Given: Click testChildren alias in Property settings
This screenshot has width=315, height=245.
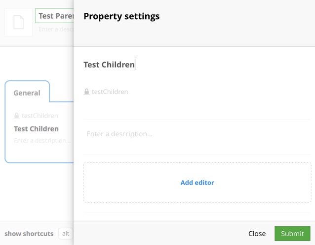Looking at the screenshot, I should point(110,92).
